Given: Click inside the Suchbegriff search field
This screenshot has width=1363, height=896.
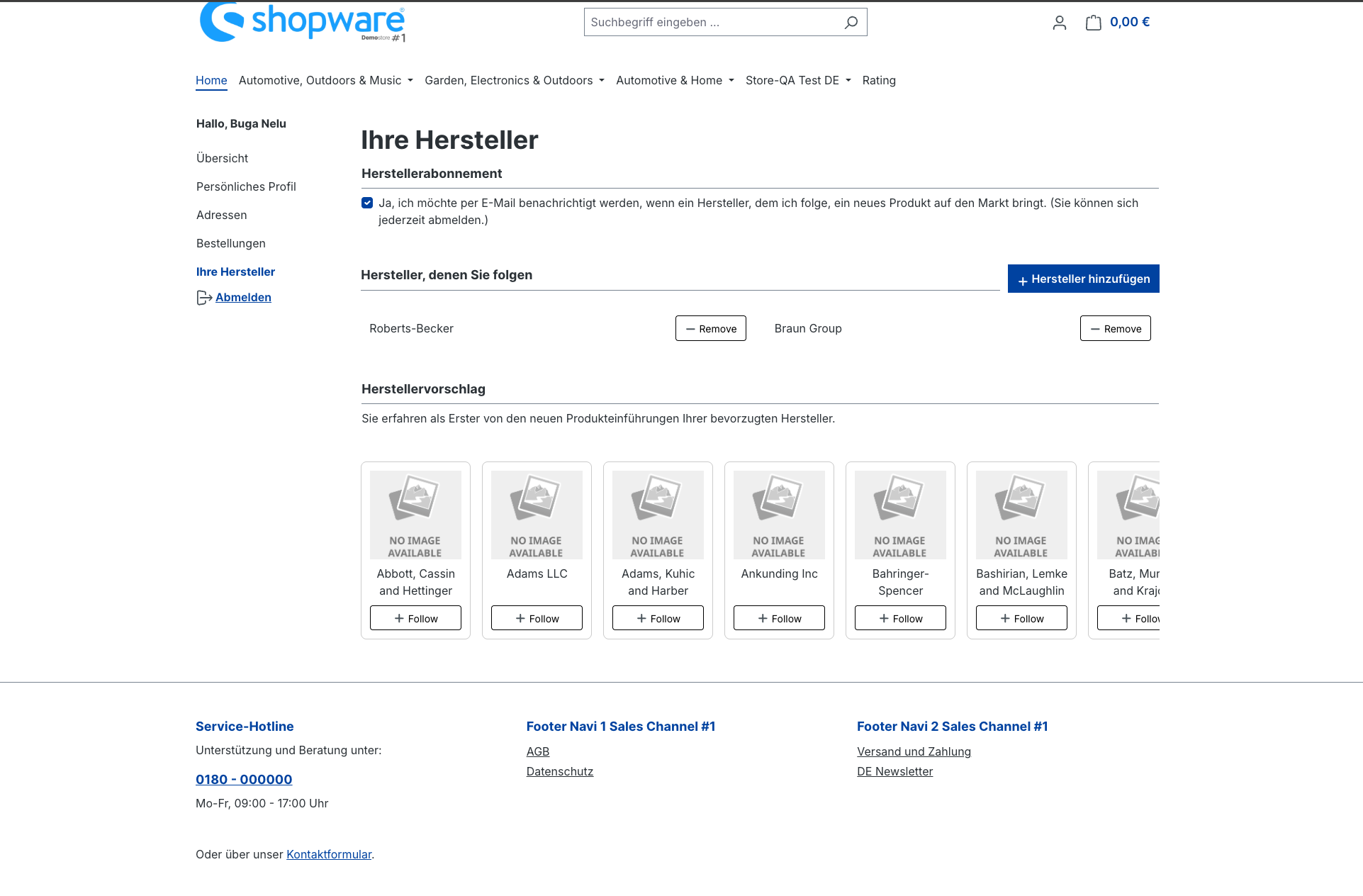Looking at the screenshot, I should pyautogui.click(x=709, y=22).
